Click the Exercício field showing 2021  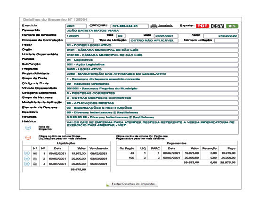(x=76, y=26)
